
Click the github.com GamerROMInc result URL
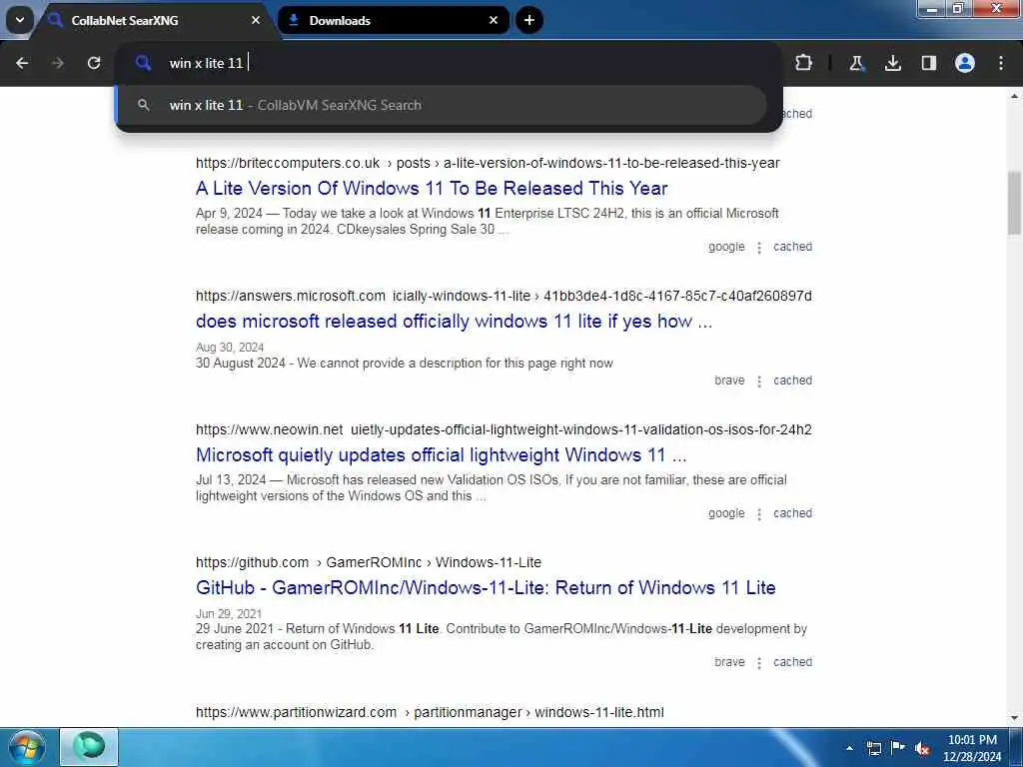pyautogui.click(x=369, y=562)
